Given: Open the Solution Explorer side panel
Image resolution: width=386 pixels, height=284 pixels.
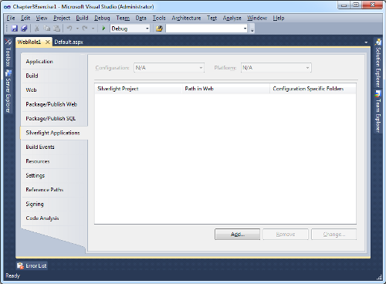Looking at the screenshot, I should tap(378, 63).
